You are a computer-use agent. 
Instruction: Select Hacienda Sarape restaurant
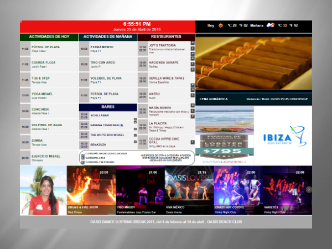pyautogui.click(x=166, y=64)
